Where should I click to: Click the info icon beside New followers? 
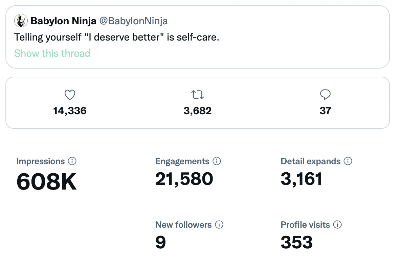coord(219,225)
